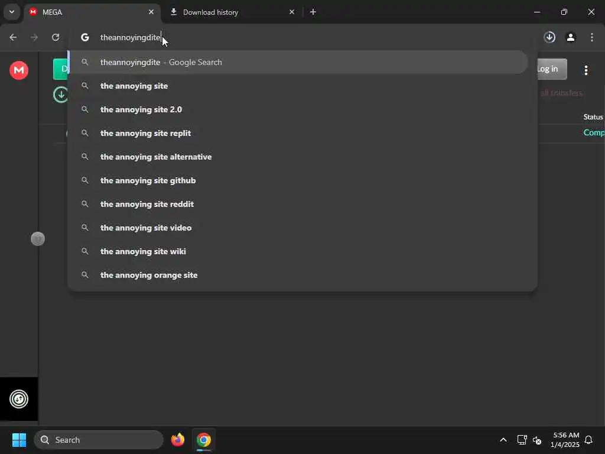The width and height of the screenshot is (605, 454).
Task: Click the network tray icon
Action: click(x=522, y=440)
